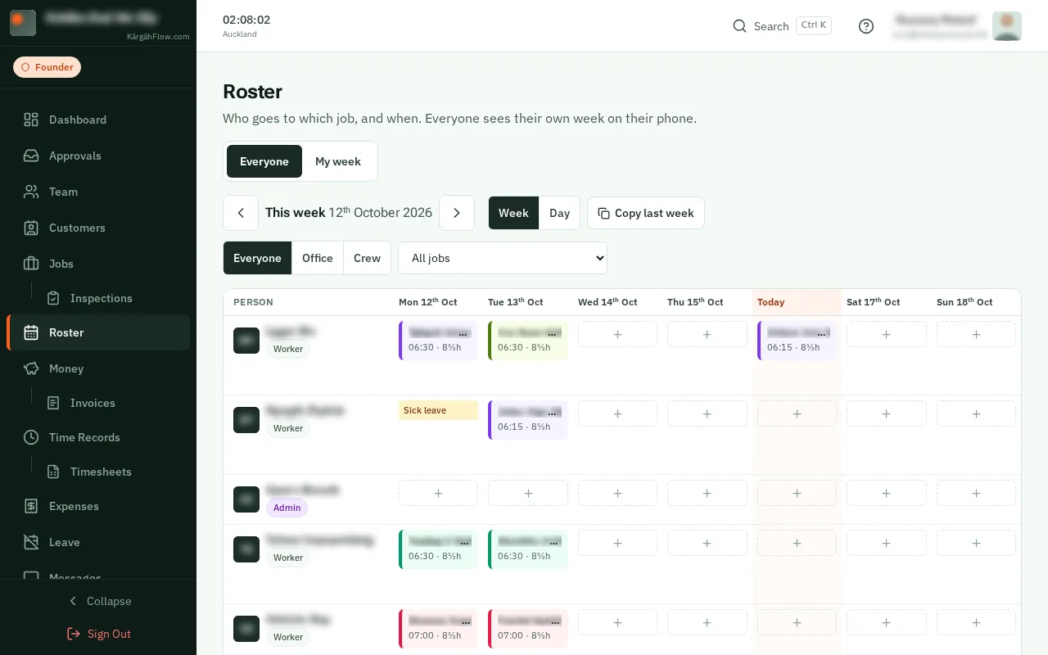Open the All jobs dropdown
This screenshot has height=655, width=1048.
(x=503, y=258)
